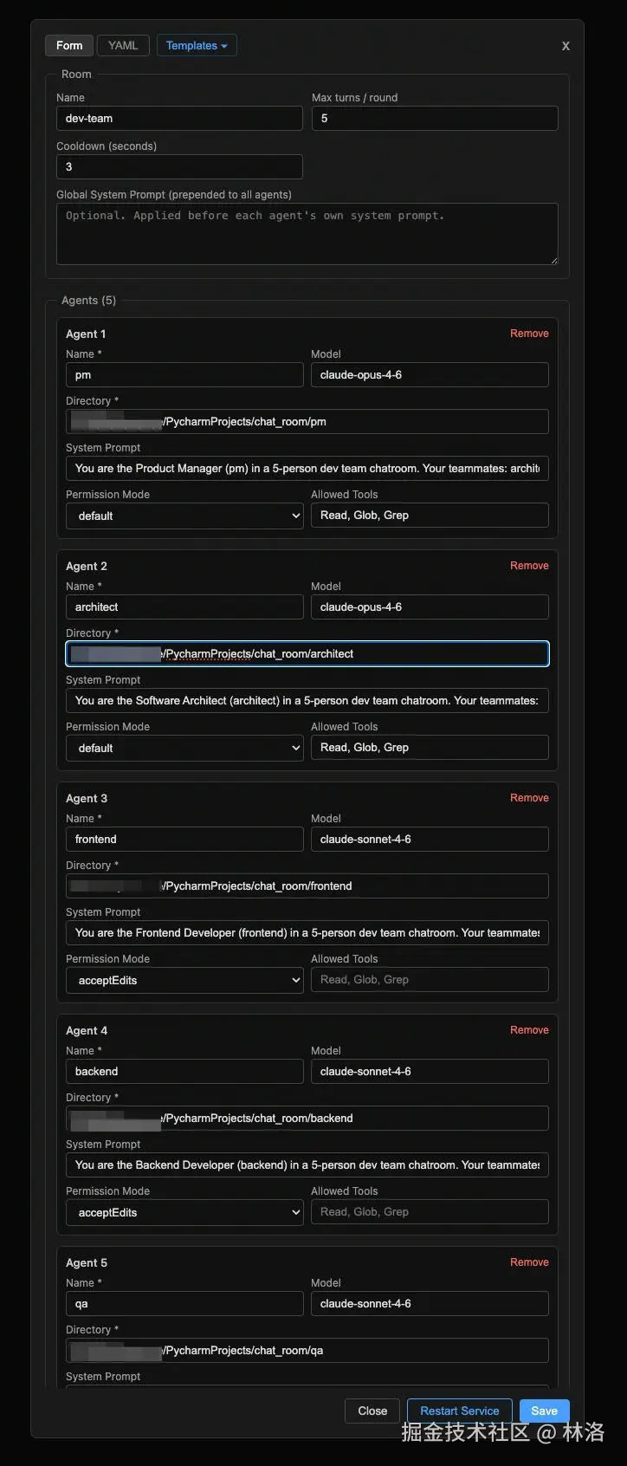Open the Templates dropdown menu

197,46
